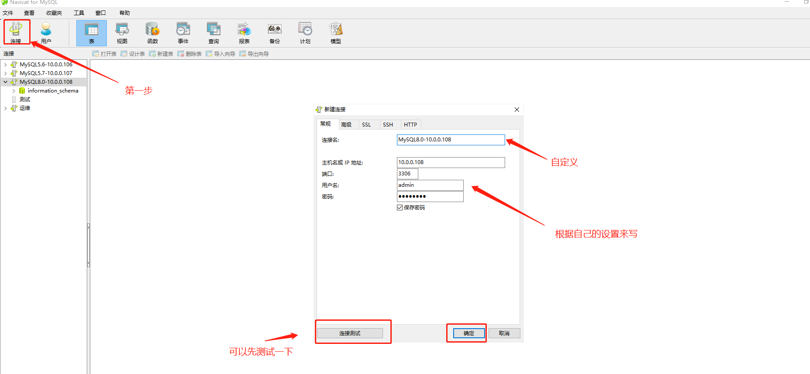The image size is (810, 374).
Task: Collapse the MySQL8.0-10.0.0.108 connection node
Action: click(5, 82)
